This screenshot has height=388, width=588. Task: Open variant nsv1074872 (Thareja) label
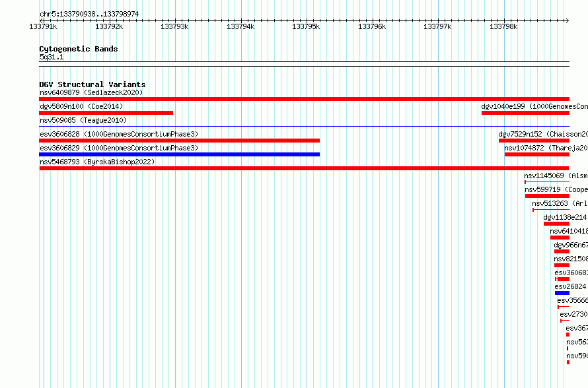click(x=546, y=148)
